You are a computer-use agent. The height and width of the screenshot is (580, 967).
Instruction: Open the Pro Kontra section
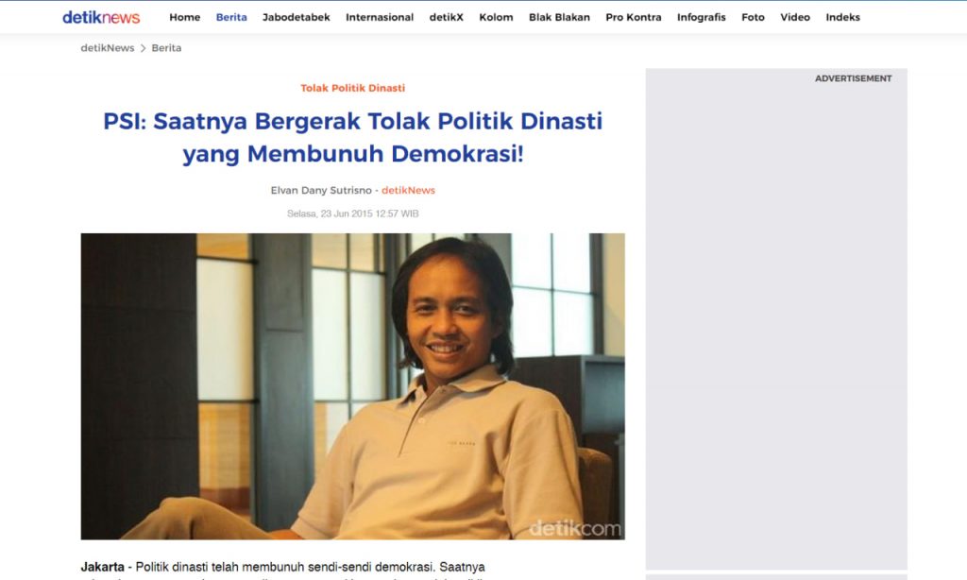634,17
